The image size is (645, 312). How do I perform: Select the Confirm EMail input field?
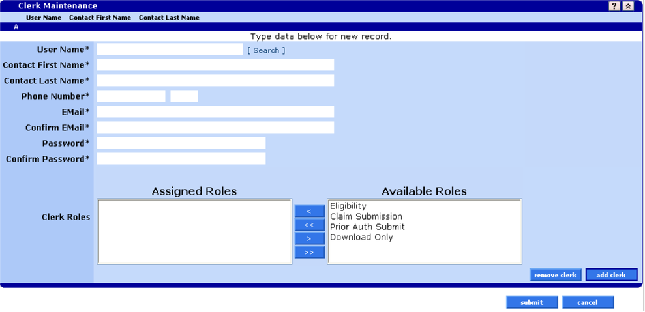(x=215, y=128)
